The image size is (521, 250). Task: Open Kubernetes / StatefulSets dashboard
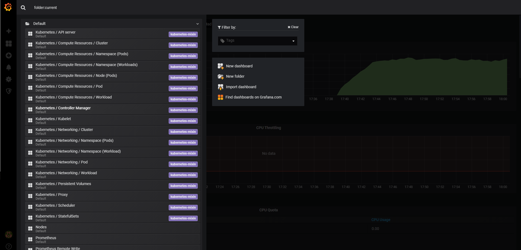point(113,218)
